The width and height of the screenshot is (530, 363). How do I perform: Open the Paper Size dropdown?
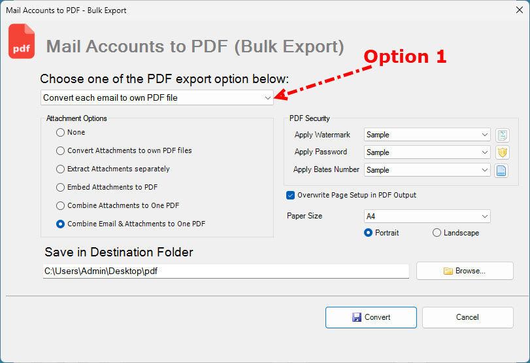pyautogui.click(x=427, y=216)
